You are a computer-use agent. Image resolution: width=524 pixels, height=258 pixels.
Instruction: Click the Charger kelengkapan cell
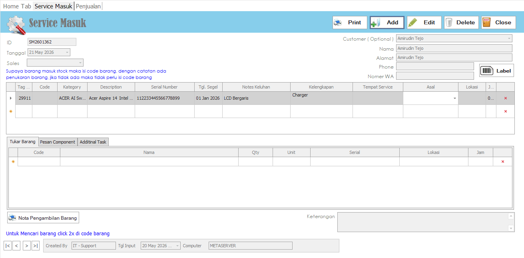pyautogui.click(x=321, y=98)
